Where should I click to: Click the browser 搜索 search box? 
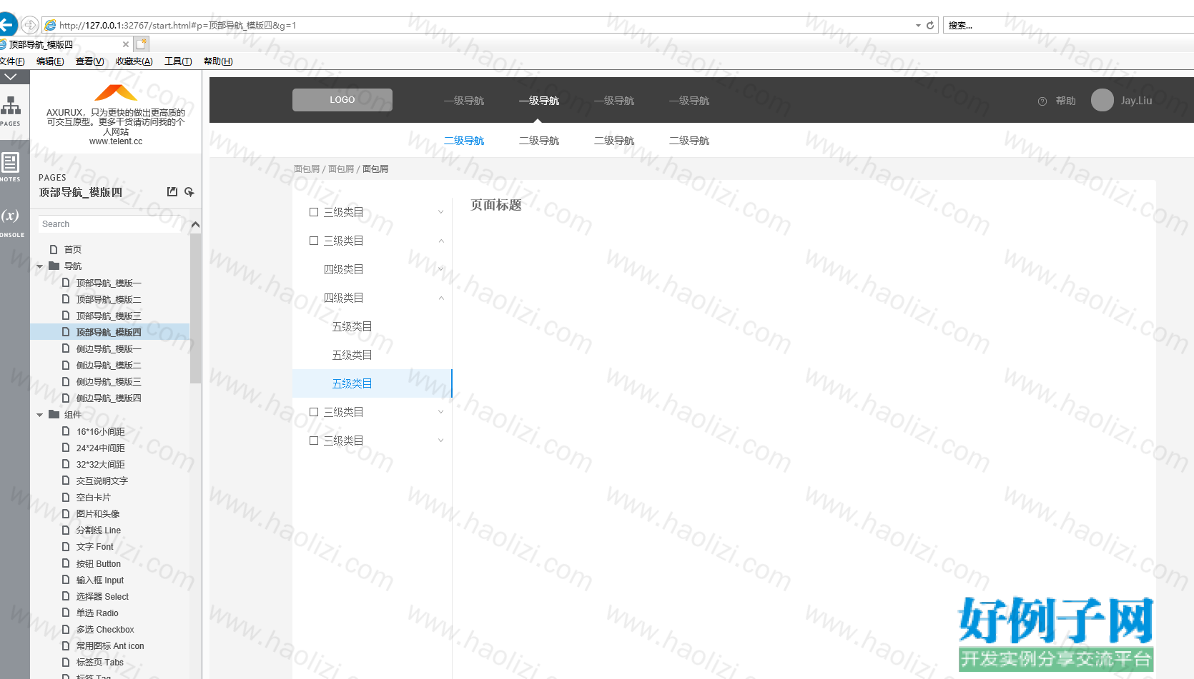click(x=1068, y=25)
